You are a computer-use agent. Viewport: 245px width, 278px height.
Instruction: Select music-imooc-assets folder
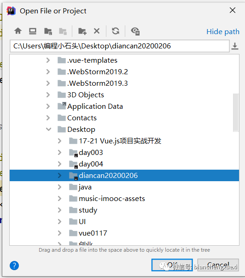click(x=112, y=199)
